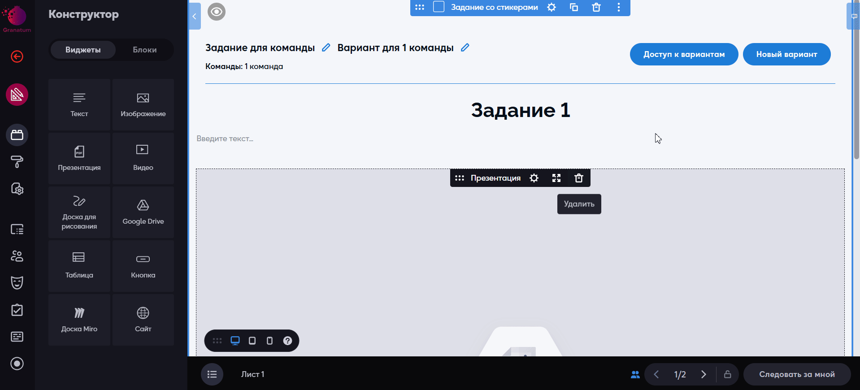This screenshot has height=390, width=860.
Task: Toggle the preview eye icon
Action: (217, 12)
